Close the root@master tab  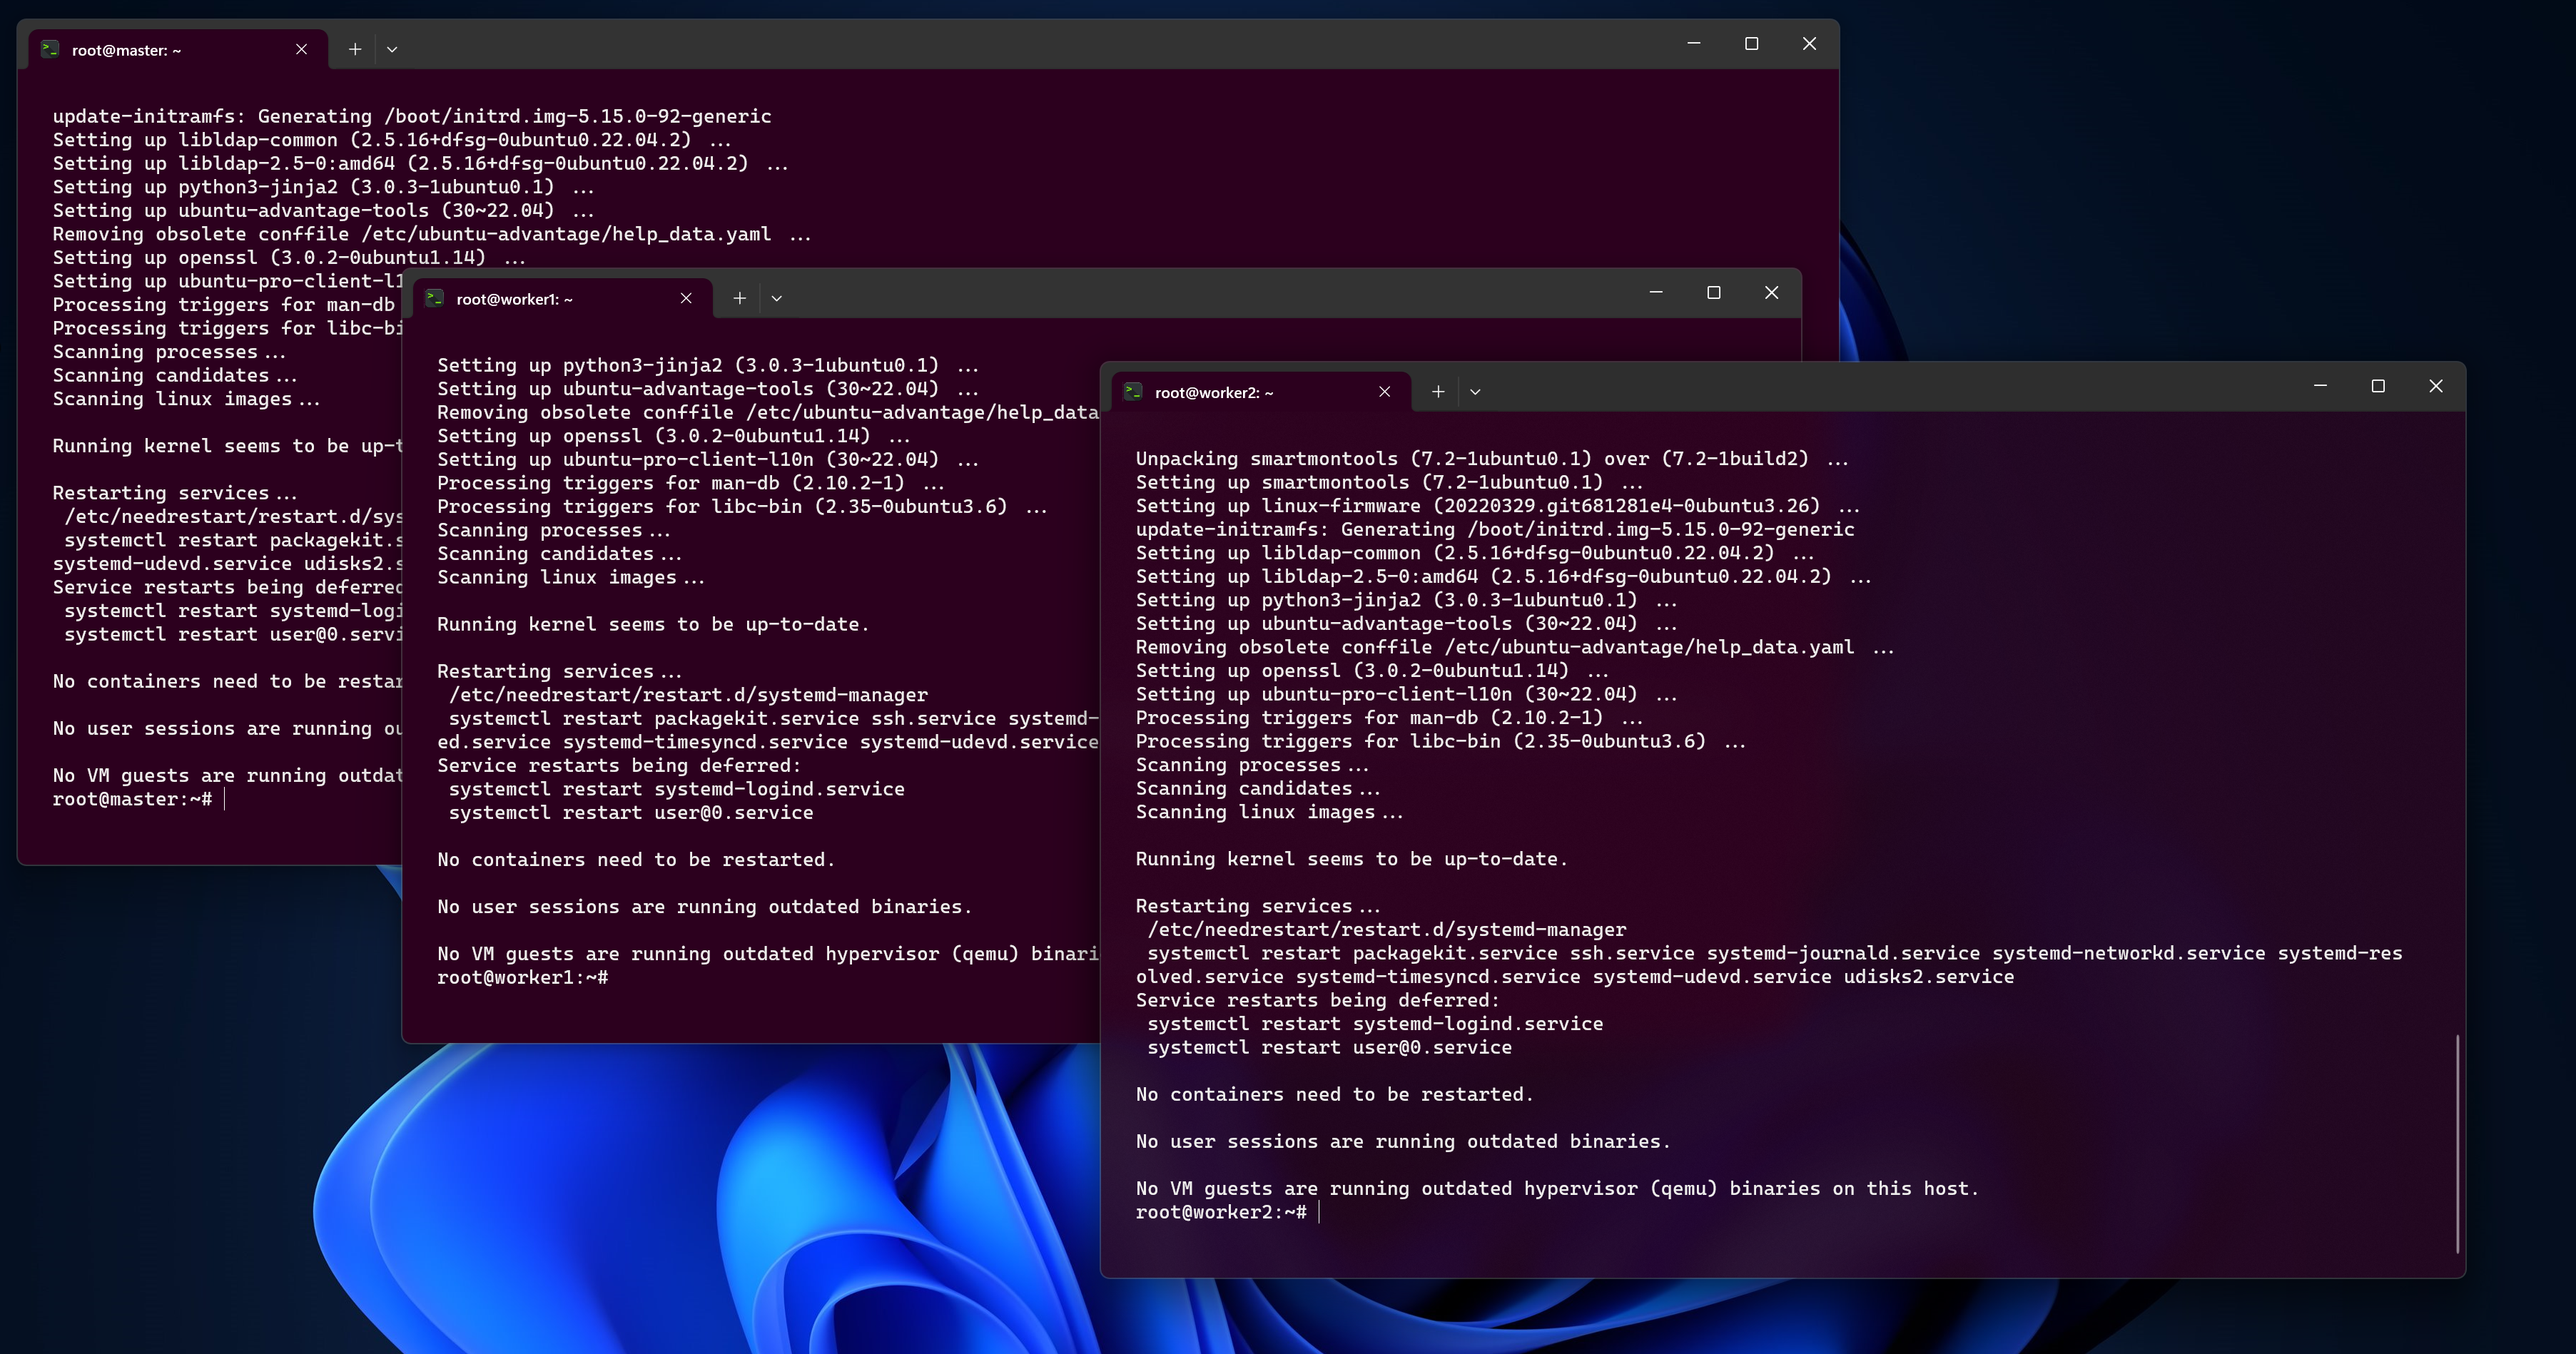pos(301,49)
